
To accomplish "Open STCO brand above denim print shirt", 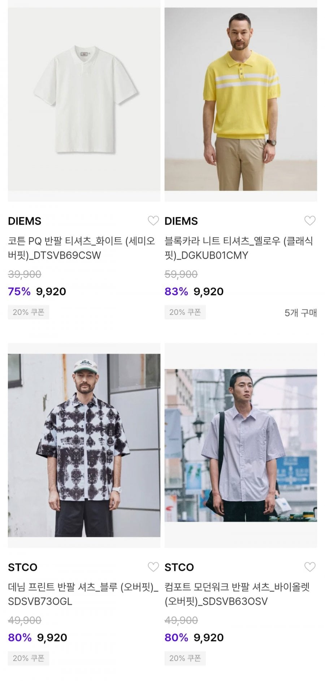I will pyautogui.click(x=22, y=567).
